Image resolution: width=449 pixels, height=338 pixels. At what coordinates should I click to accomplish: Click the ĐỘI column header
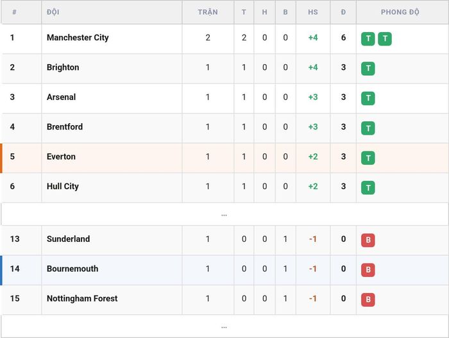coord(53,12)
